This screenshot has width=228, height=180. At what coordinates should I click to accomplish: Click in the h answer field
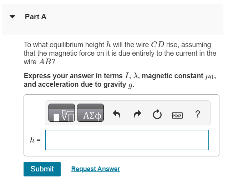coord(127,140)
